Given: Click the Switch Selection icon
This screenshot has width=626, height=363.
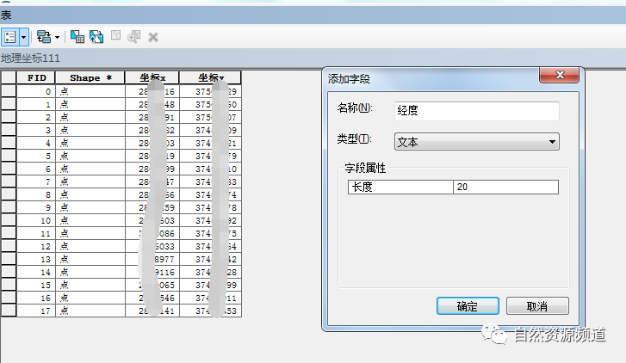Looking at the screenshot, I should (x=96, y=37).
